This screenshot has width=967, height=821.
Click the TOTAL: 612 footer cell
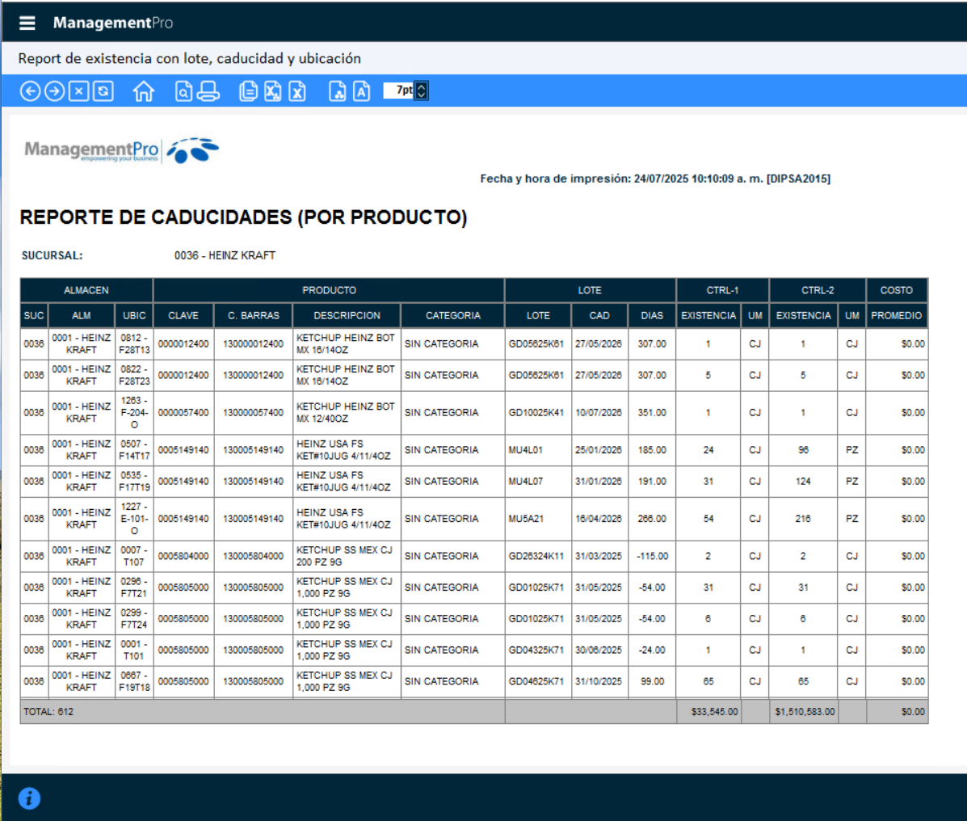click(262, 712)
